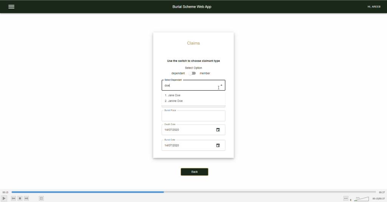Open Death Date calendar picker
Viewport: 387px width, 202px height.
[218, 130]
